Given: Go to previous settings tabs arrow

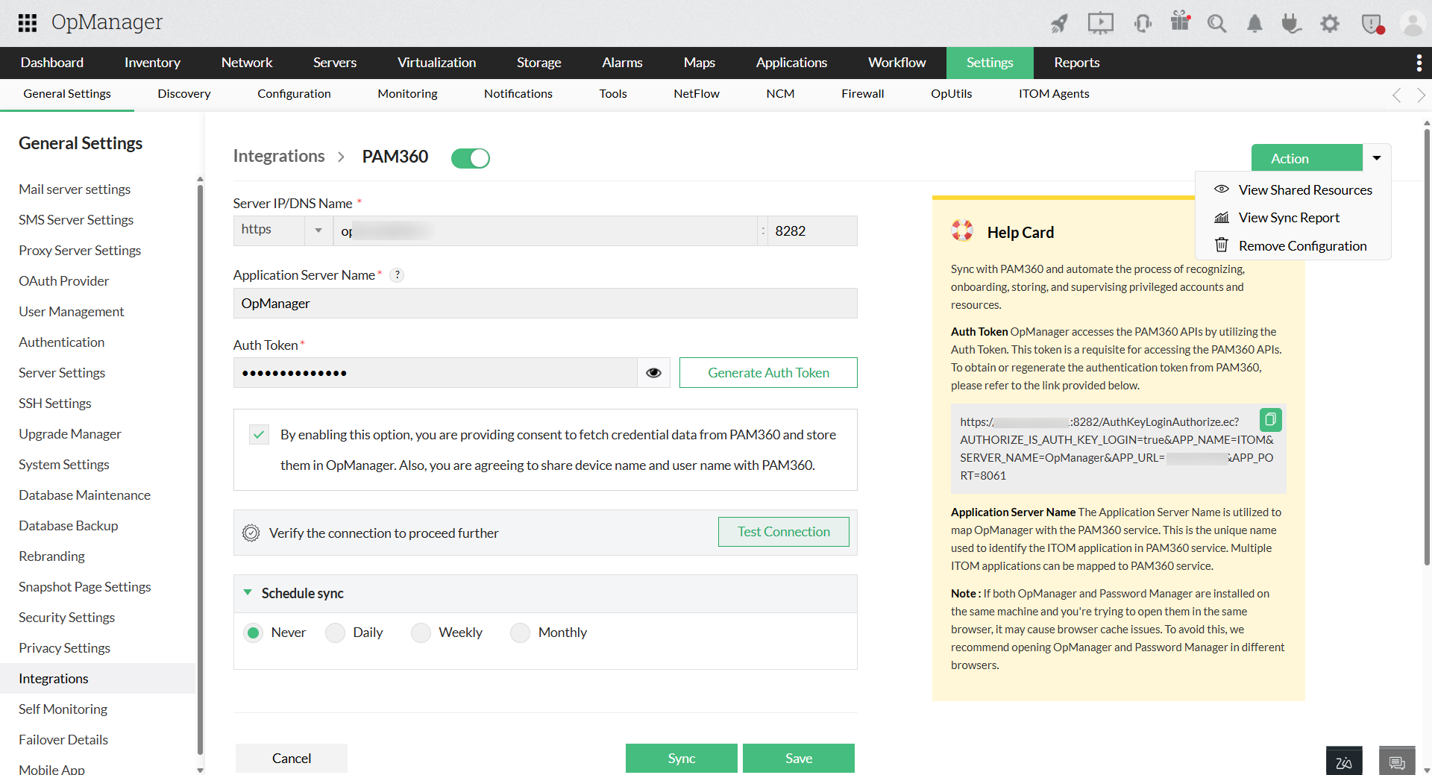Looking at the screenshot, I should coord(1396,95).
